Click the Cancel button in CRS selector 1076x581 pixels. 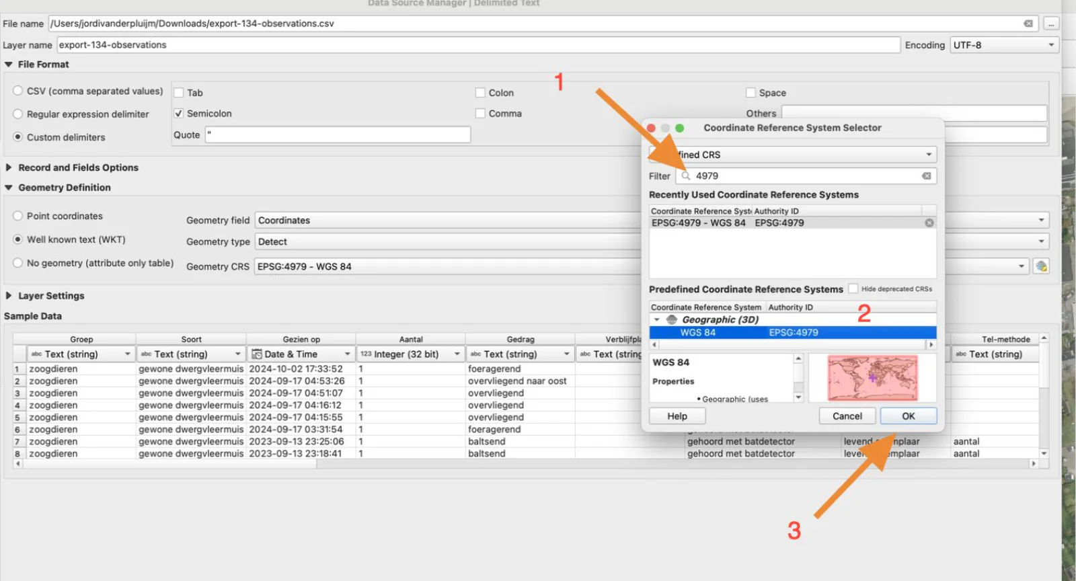(x=847, y=416)
